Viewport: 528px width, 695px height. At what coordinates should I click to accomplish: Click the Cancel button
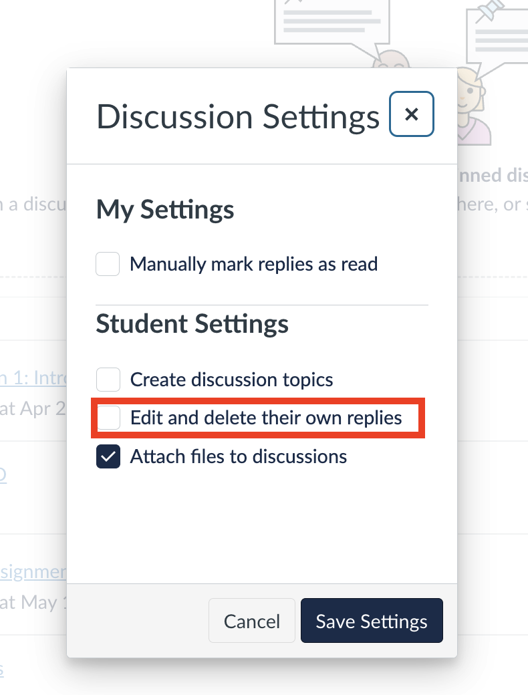[x=252, y=621]
